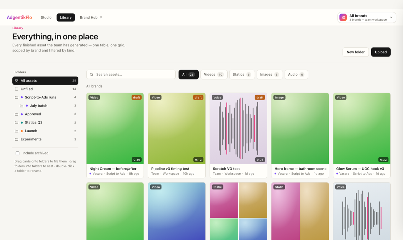This screenshot has width=403, height=240.
Task: Click the New folder button
Action: pos(355,52)
